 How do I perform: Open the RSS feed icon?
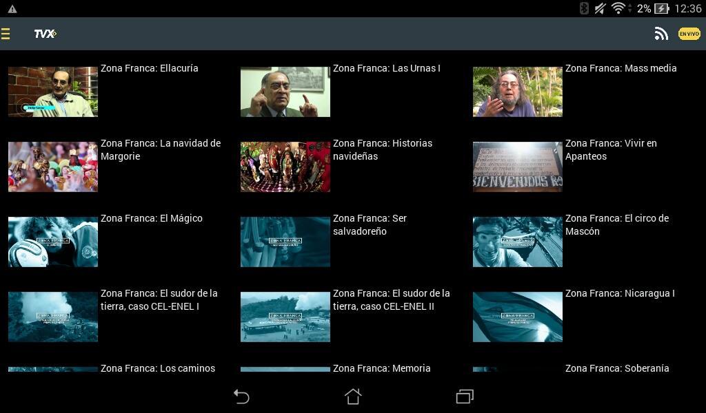661,34
